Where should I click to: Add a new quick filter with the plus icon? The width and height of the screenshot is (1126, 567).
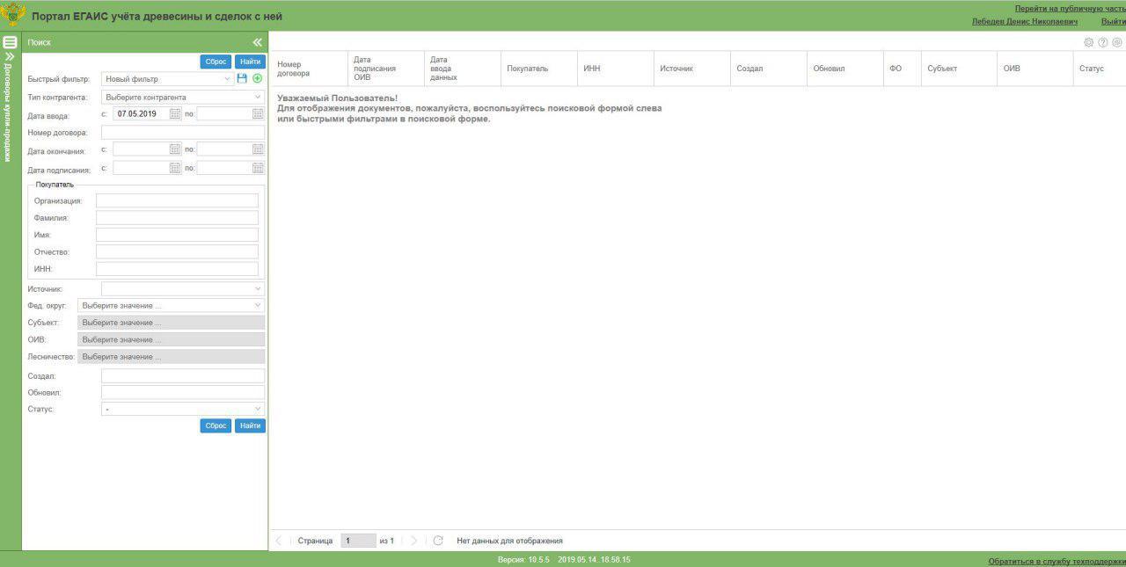[258, 79]
